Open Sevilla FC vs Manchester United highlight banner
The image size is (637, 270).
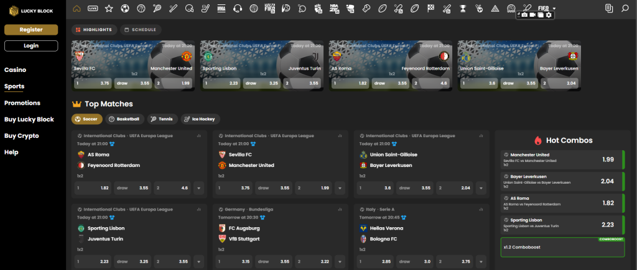point(133,66)
